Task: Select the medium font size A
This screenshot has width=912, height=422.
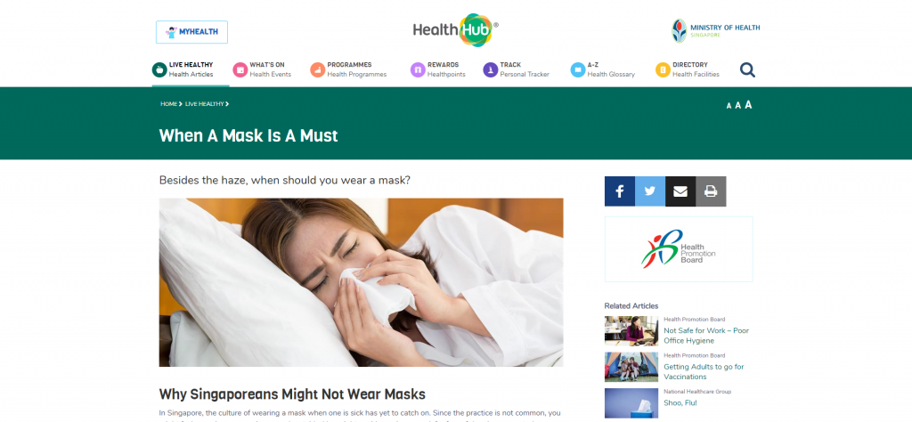Action: (738, 105)
